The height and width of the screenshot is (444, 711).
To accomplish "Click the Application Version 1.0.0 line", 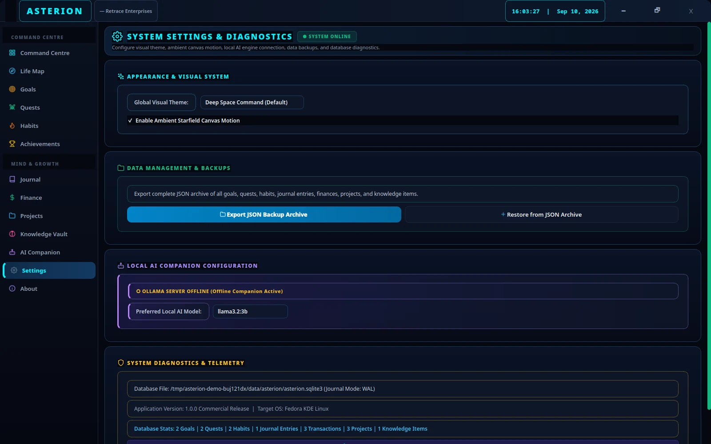I will click(403, 409).
